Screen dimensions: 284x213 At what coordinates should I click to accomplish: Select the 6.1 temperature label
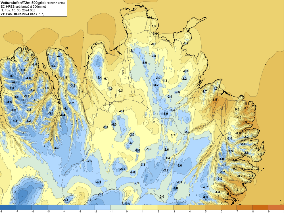247,108
